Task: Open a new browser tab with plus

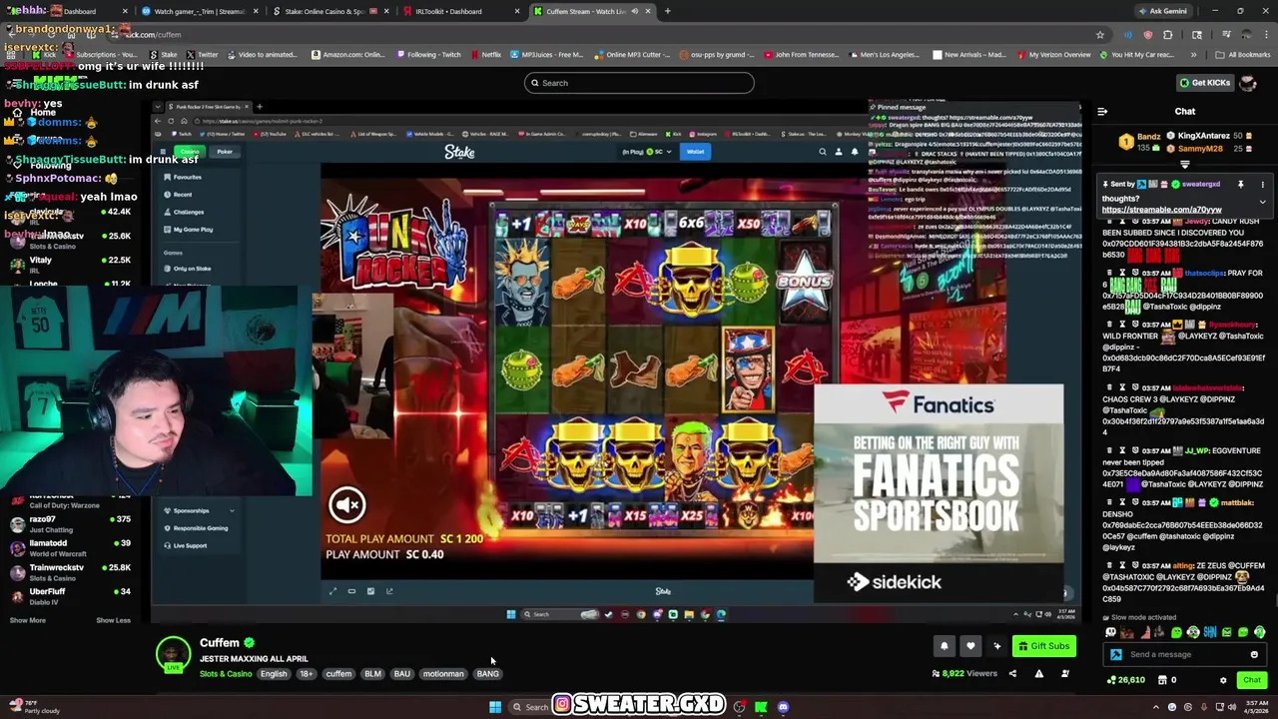Action: pos(667,11)
